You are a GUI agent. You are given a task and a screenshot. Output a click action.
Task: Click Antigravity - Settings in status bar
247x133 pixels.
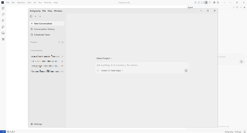(x=233, y=132)
